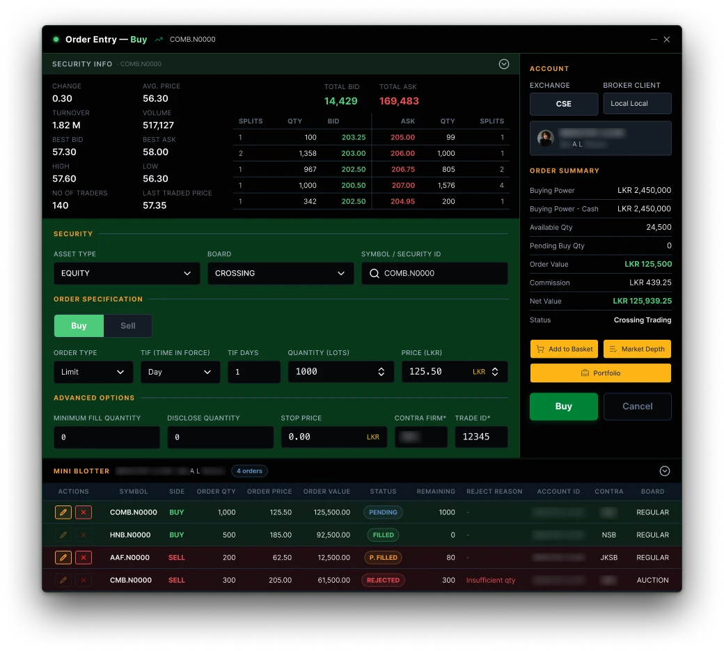Click the client account card
Viewport: 724px width, 651px height.
pyautogui.click(x=600, y=138)
